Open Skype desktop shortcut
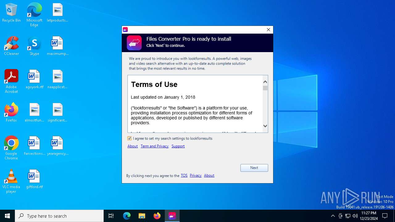 (x=34, y=46)
